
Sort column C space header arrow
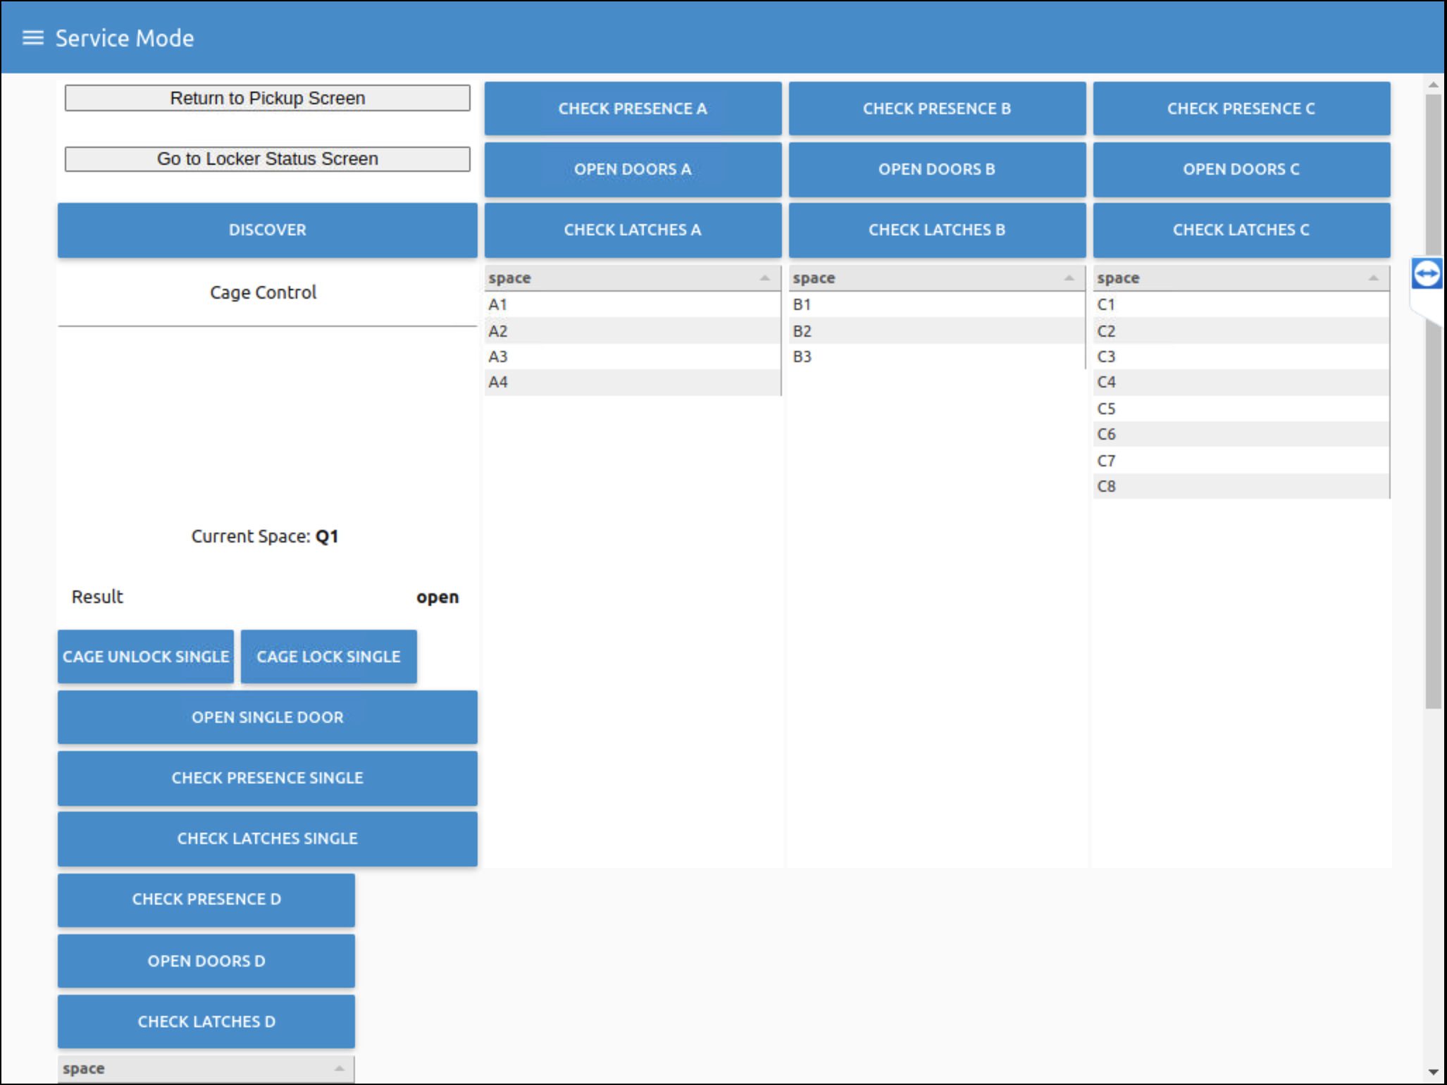(x=1373, y=278)
